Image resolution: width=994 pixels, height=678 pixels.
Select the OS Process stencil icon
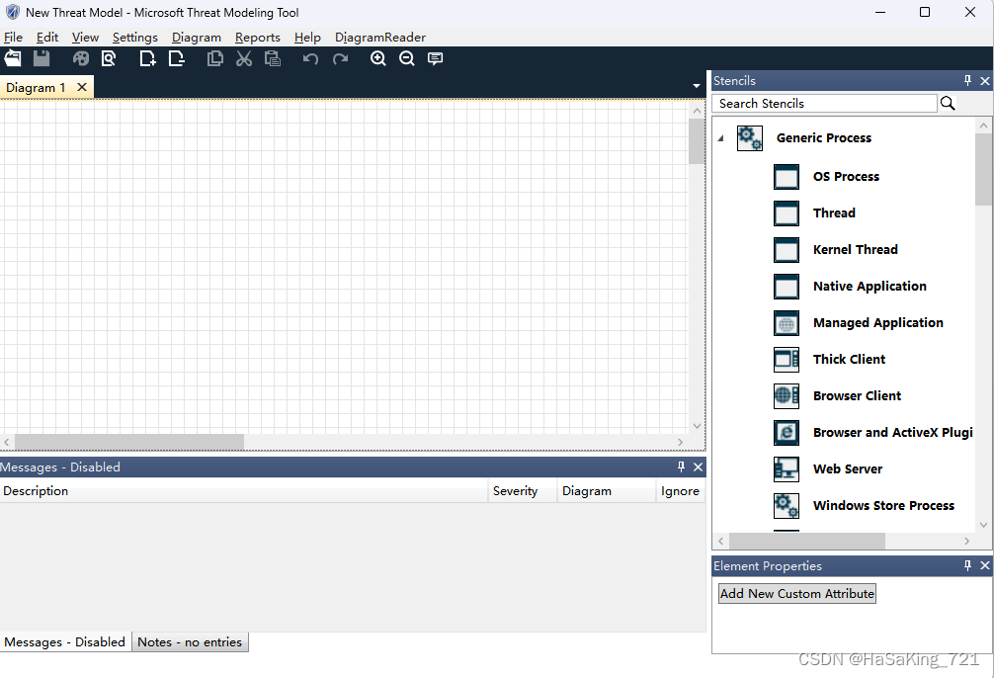coord(787,177)
